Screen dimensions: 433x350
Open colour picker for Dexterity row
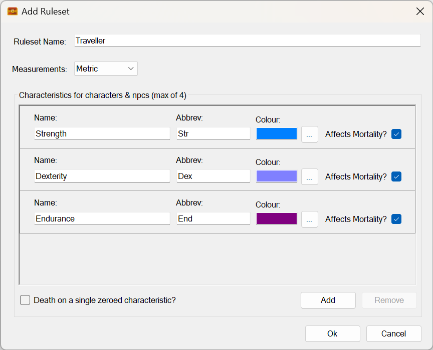(309, 176)
